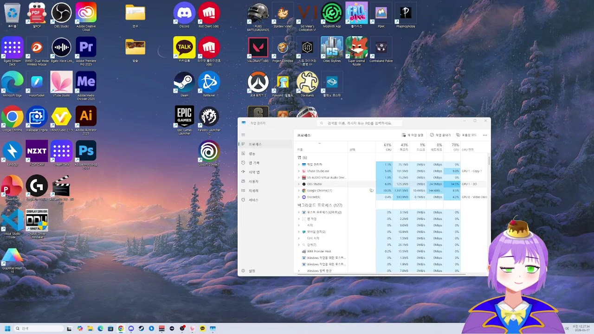Open the Adobe Media Encoder shortcut
The height and width of the screenshot is (334, 594).
(86, 86)
